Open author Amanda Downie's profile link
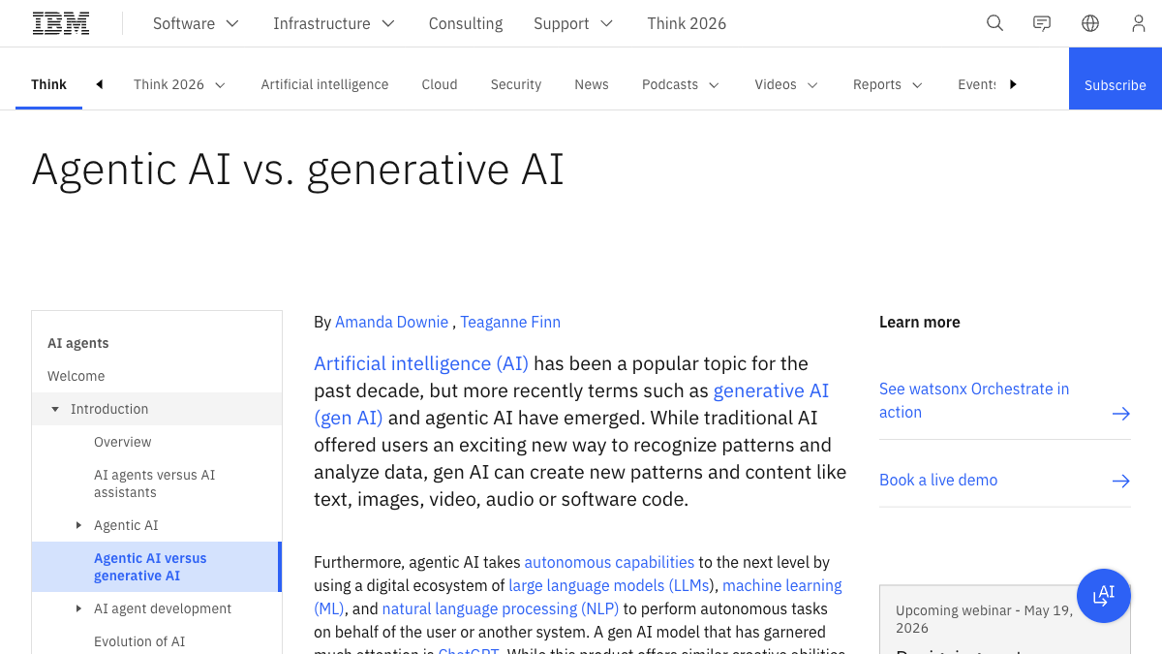The height and width of the screenshot is (654, 1162). (391, 322)
